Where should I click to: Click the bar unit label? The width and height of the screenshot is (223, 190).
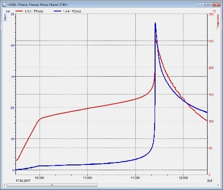(x=8, y=11)
